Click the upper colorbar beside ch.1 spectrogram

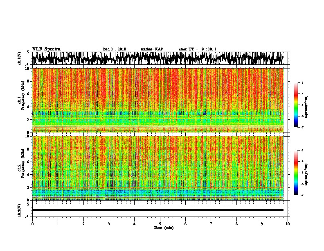pyautogui.click(x=296, y=105)
